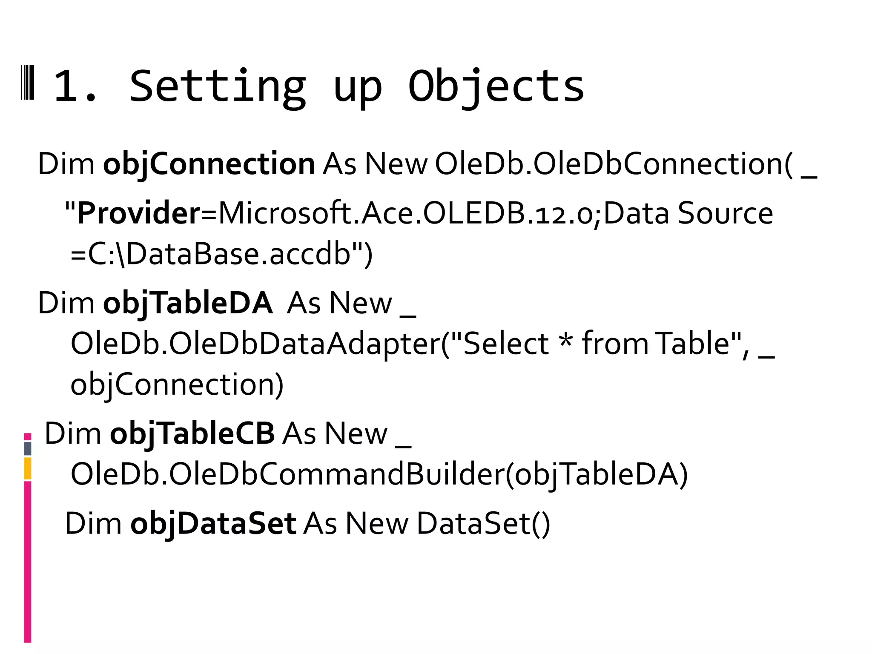
Task: Click the text OleDb.OleDbConnection(
Action: coord(614,164)
